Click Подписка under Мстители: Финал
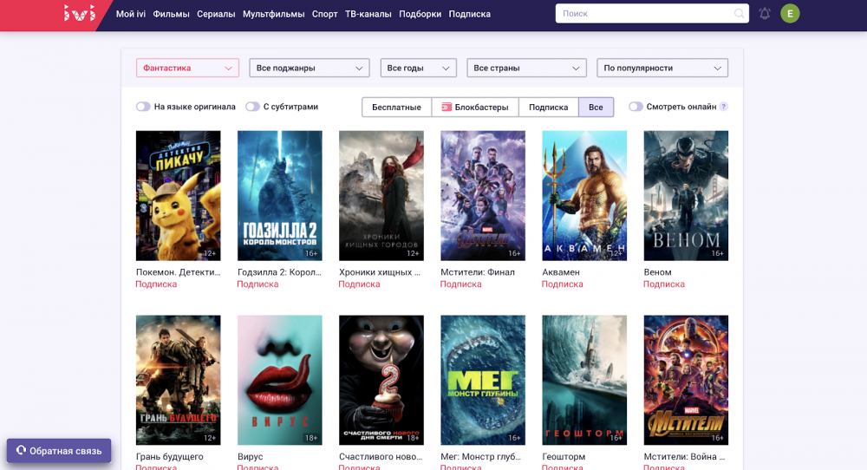The height and width of the screenshot is (470, 867). (460, 284)
